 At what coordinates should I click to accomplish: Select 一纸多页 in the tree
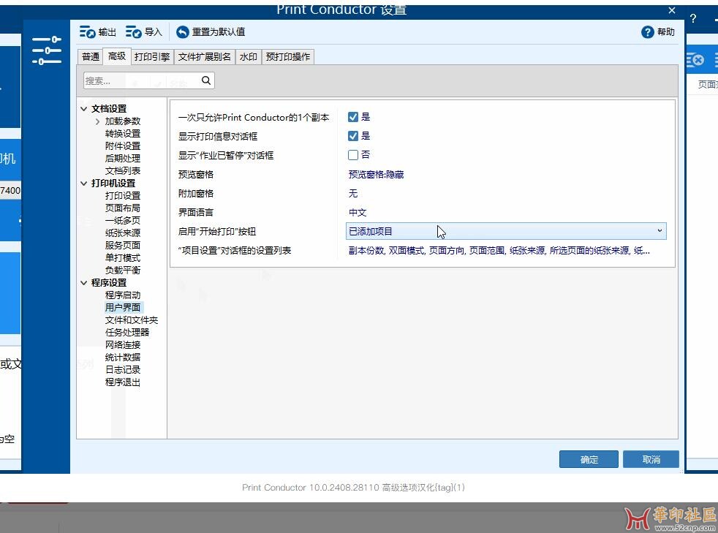click(x=123, y=221)
